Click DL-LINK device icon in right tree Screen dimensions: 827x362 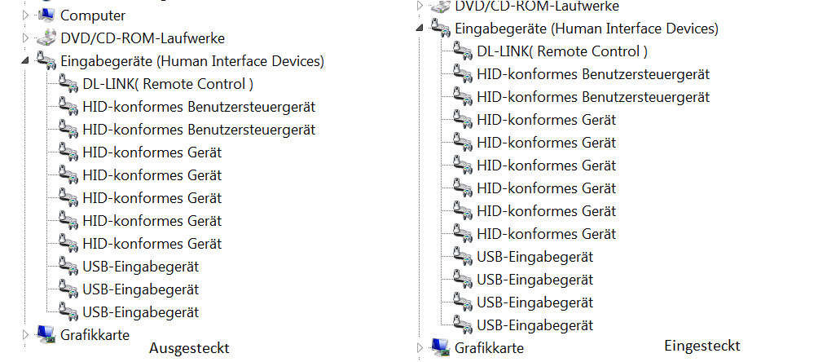pos(463,51)
